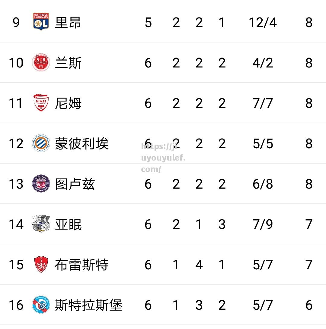The width and height of the screenshot is (326, 329).
Task: Click the Toulouse Football Club logo
Action: point(41,183)
